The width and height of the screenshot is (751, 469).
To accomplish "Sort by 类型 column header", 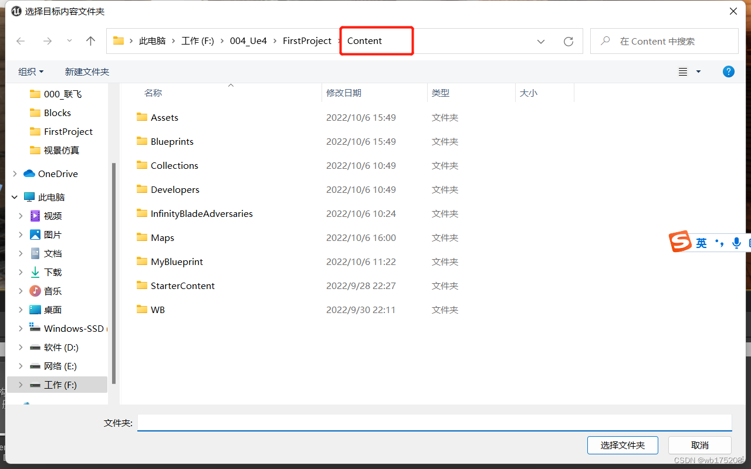I will coord(441,93).
